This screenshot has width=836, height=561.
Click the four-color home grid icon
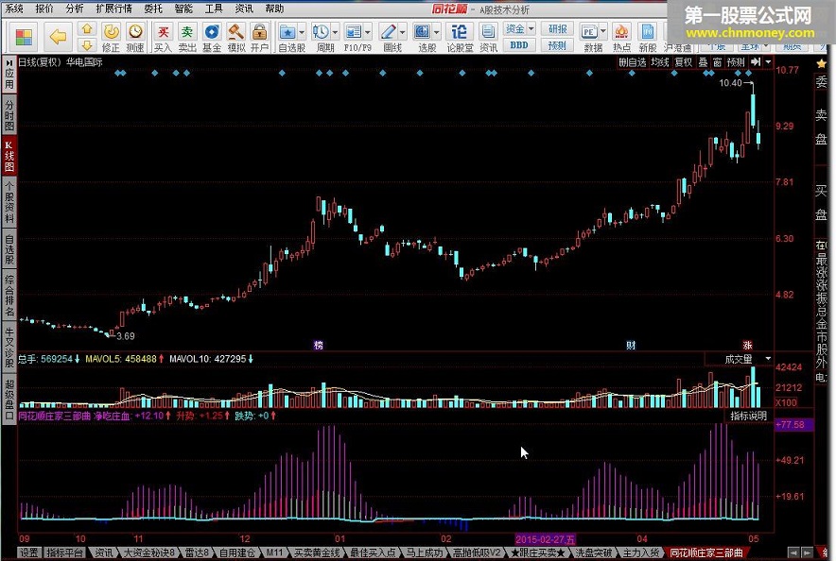point(24,37)
